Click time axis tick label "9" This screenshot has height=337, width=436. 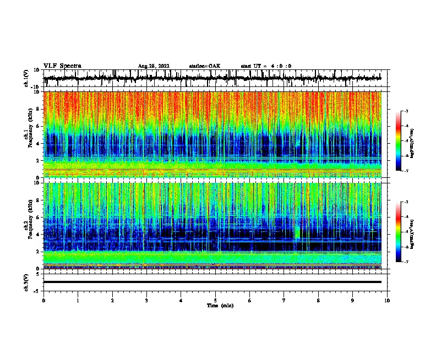[352, 301]
